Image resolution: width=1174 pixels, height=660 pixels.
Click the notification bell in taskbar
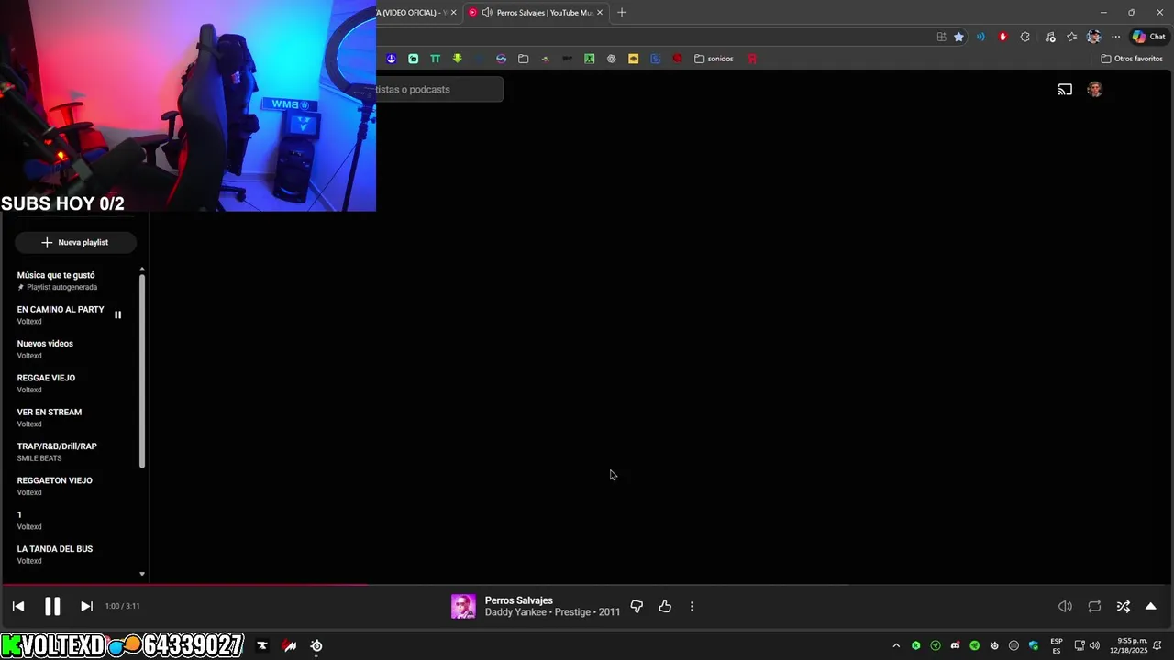1157,645
